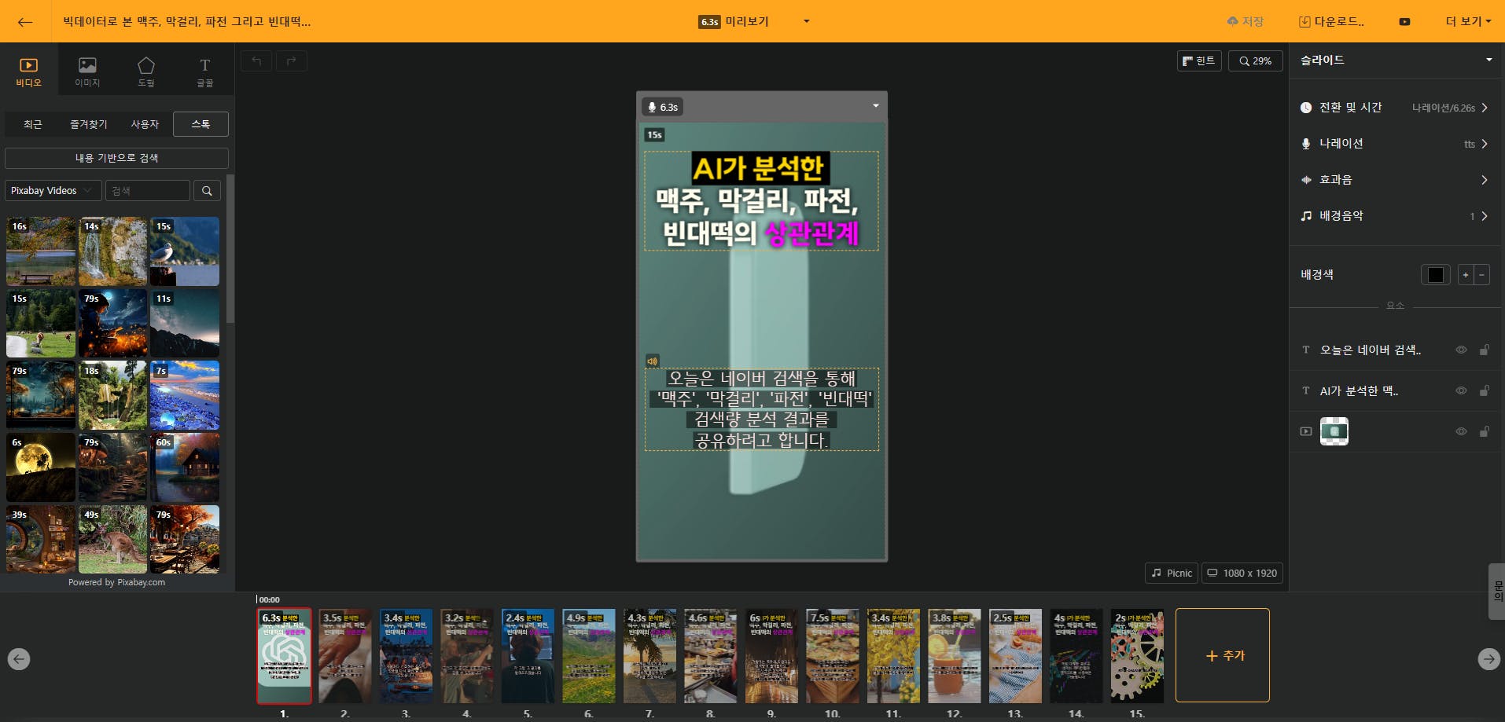This screenshot has width=1505, height=722.
Task: Lock the 오늘은 네이버 검색 layer
Action: [x=1484, y=350]
